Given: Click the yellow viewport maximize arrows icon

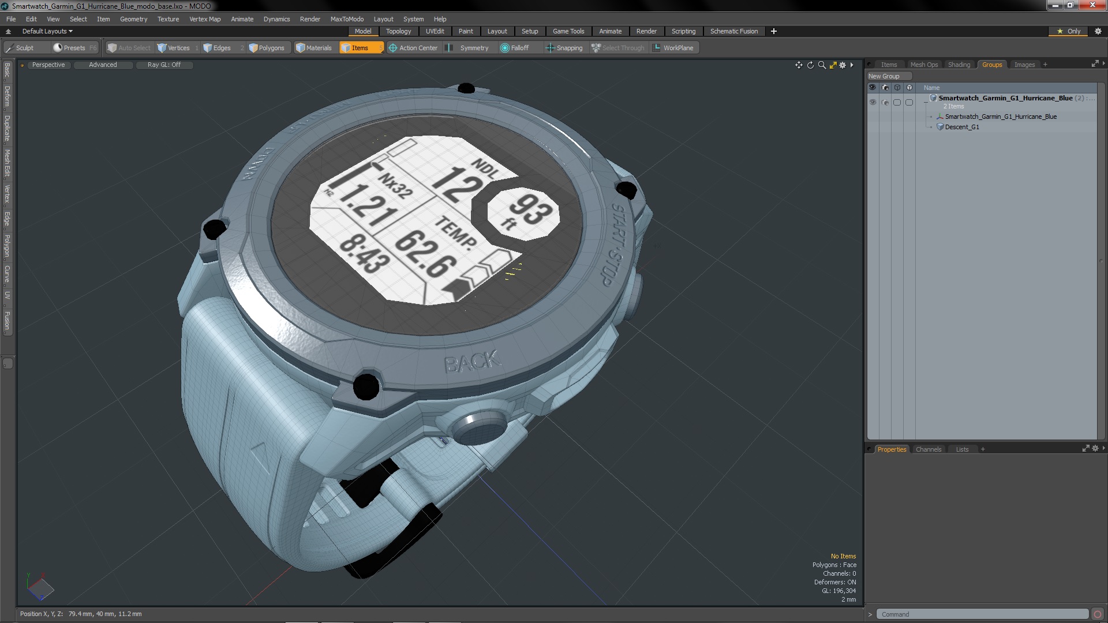Looking at the screenshot, I should [x=833, y=65].
